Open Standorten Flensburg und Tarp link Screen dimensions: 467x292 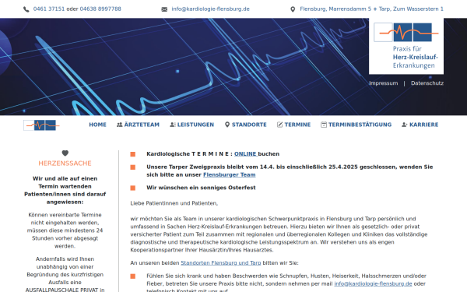pyautogui.click(x=221, y=263)
